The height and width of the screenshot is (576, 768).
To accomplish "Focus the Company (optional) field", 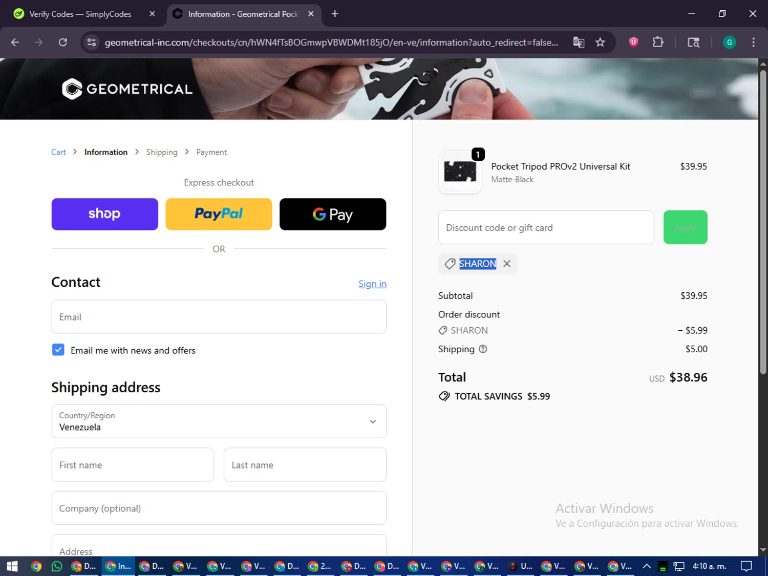I will tap(219, 508).
